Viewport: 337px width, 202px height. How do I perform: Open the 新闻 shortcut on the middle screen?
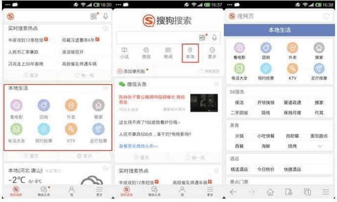(168, 53)
